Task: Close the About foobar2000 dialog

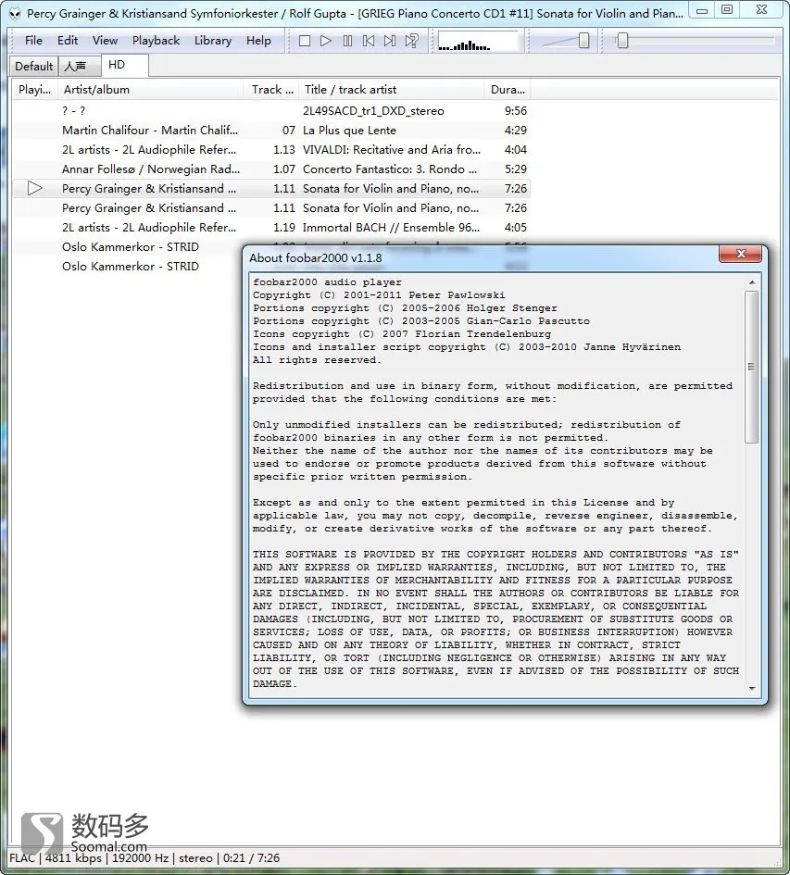Action: [741, 254]
